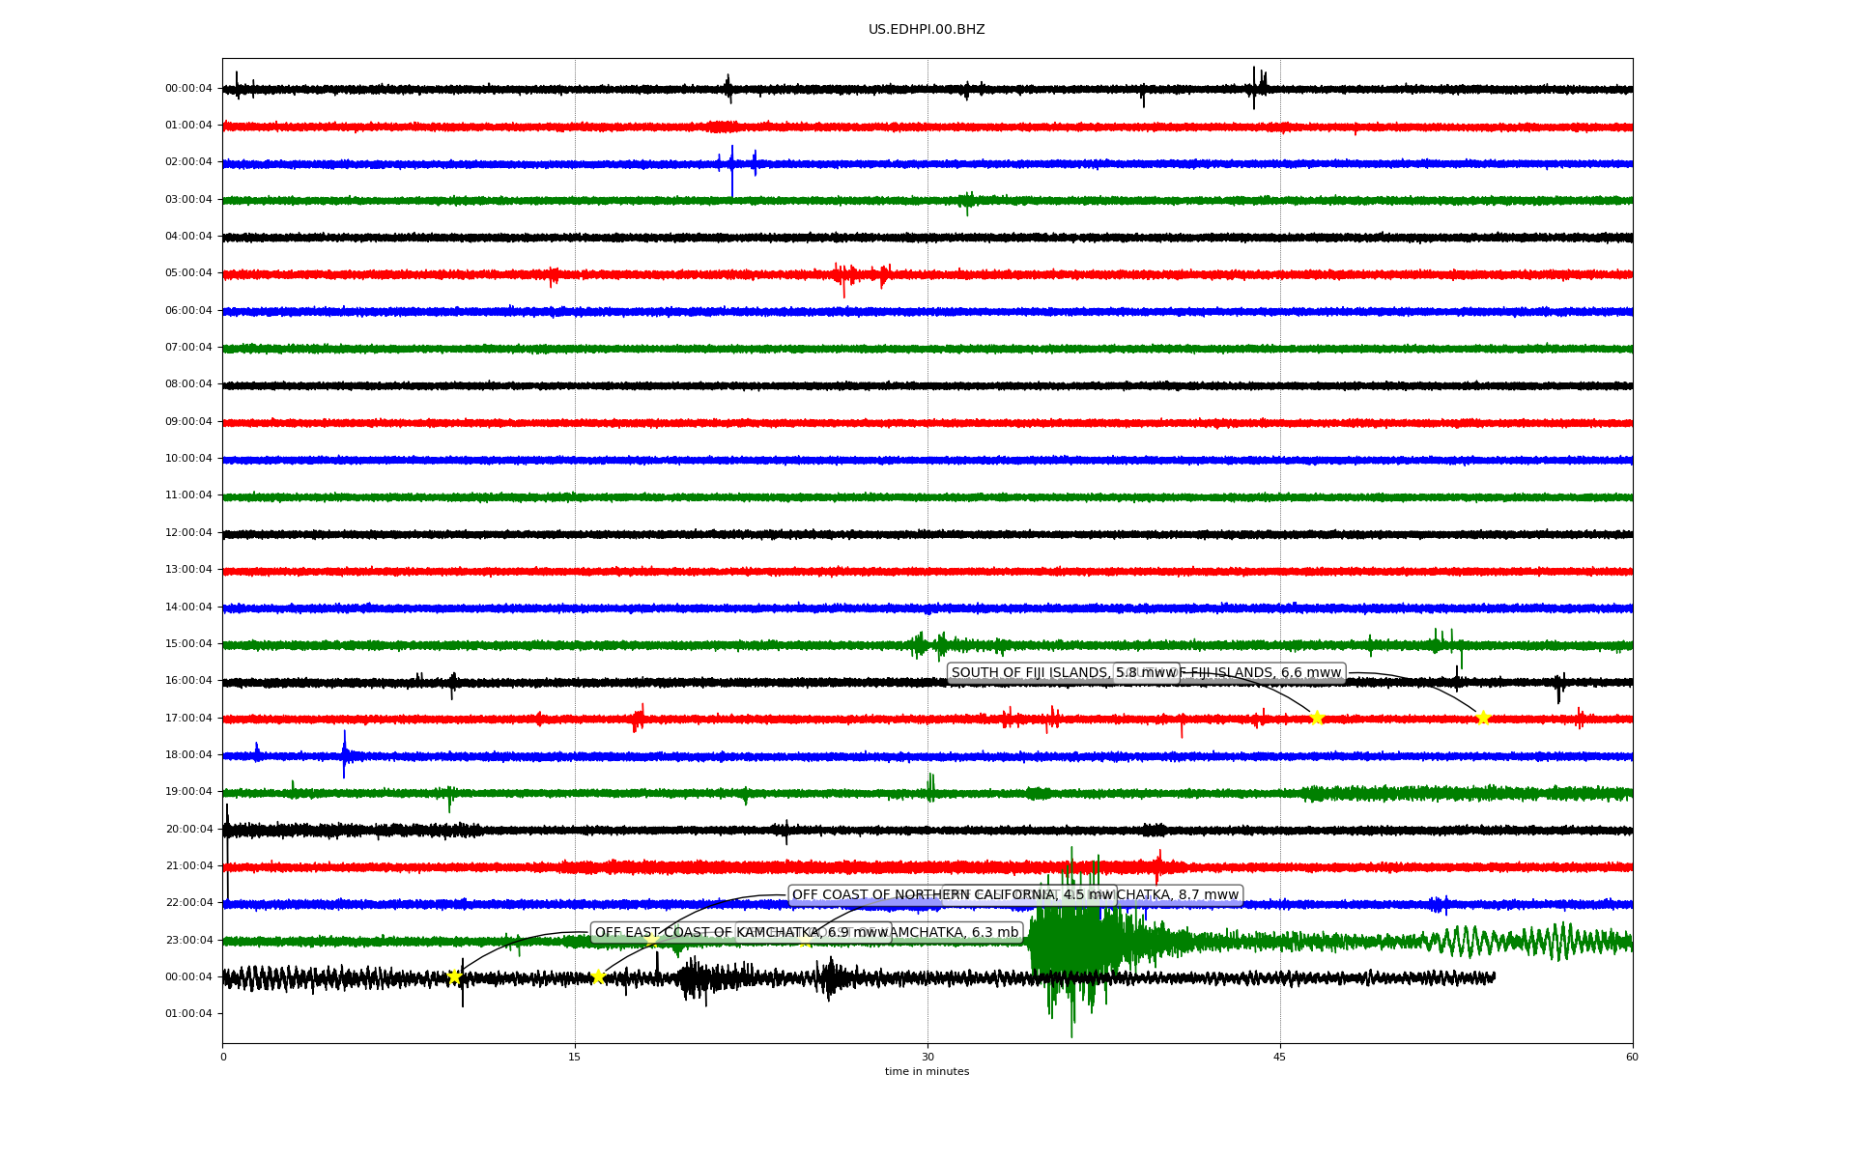Select the 18:00:04 trace label
The width and height of the screenshot is (1855, 1159).
point(188,755)
